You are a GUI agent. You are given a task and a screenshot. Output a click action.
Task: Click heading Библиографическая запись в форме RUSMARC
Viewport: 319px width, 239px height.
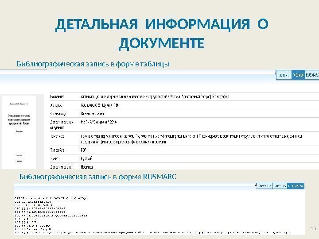pos(97,177)
